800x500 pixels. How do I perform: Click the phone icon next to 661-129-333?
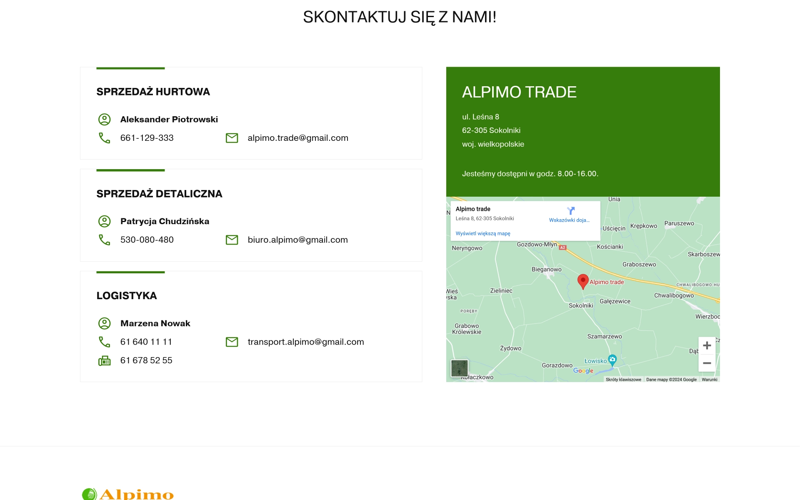pos(104,138)
